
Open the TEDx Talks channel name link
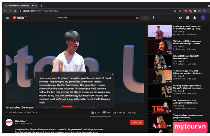[20, 121]
